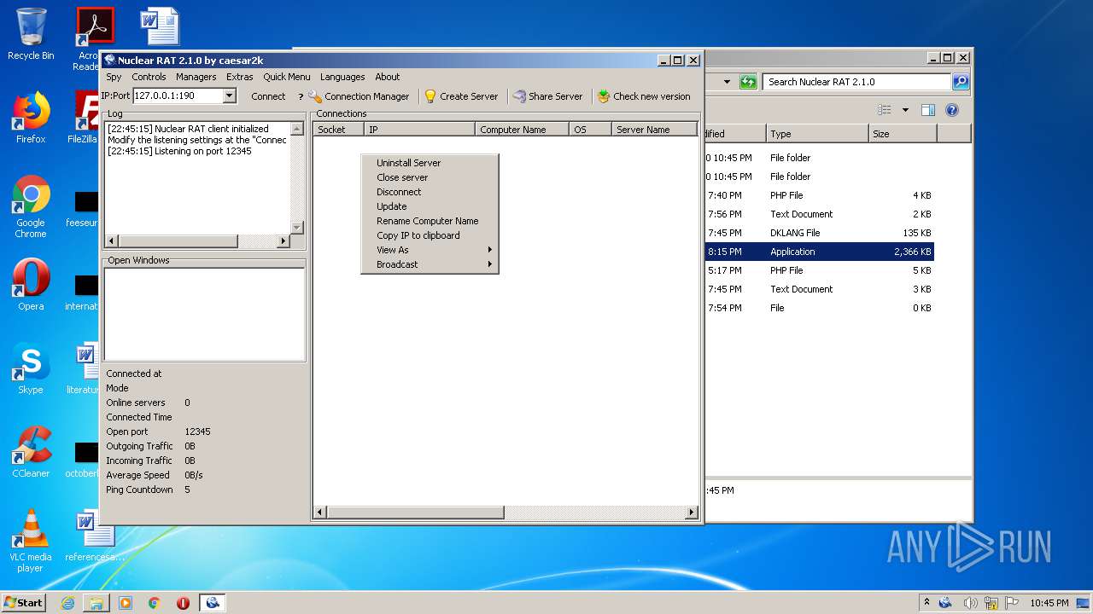Open the Languages menu
The image size is (1093, 614).
[x=342, y=77]
